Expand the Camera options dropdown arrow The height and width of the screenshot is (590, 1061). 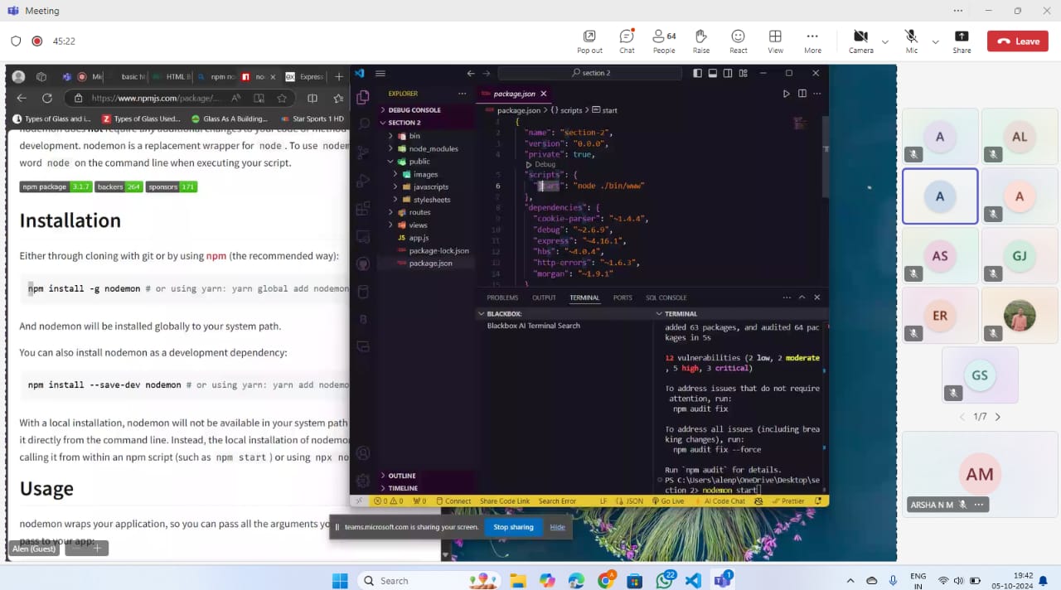pos(885,41)
